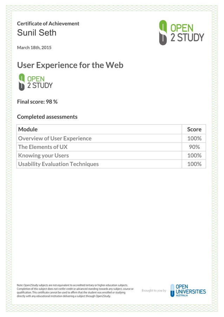This screenshot has height=317, width=224.
Task: Open the Knowing your Users module
Action: pos(44,155)
